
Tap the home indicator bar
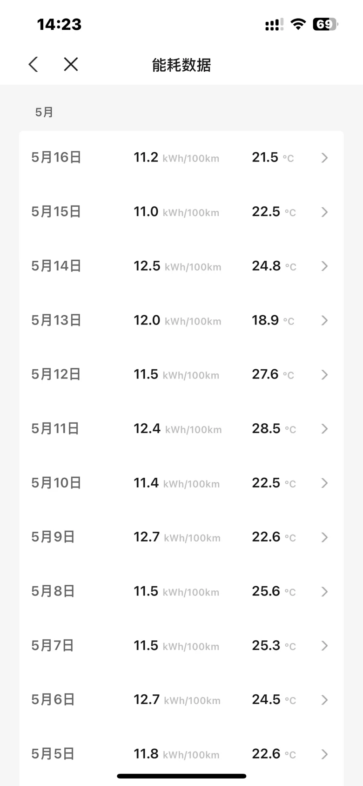181,776
